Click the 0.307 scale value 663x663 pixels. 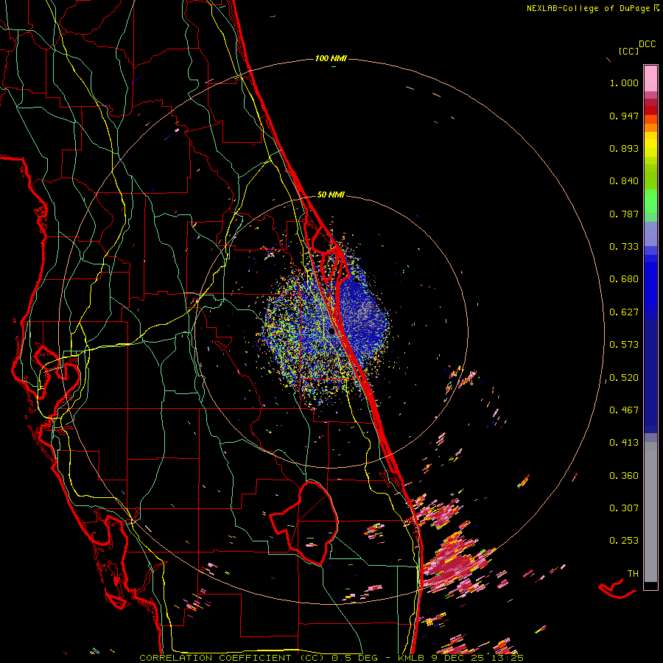point(624,508)
